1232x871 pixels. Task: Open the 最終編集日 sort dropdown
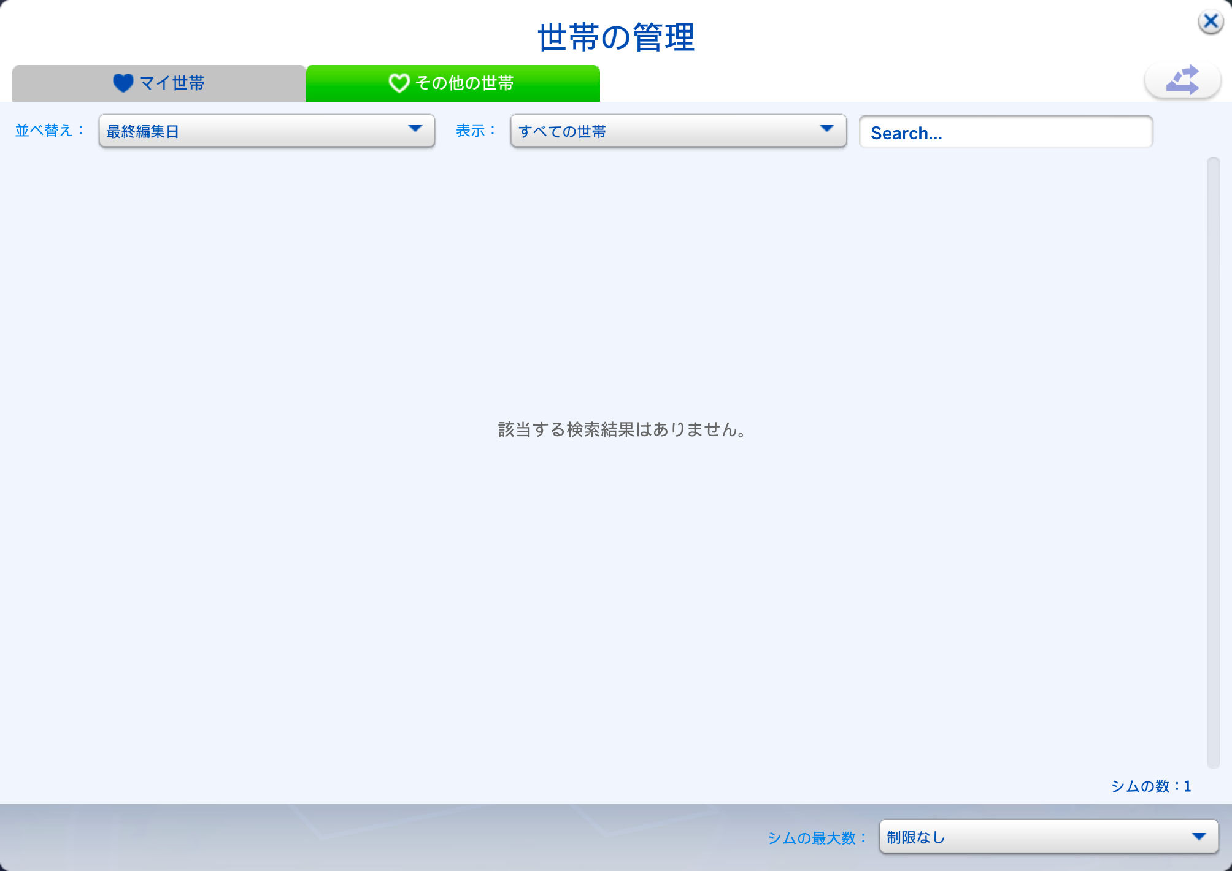click(x=267, y=131)
